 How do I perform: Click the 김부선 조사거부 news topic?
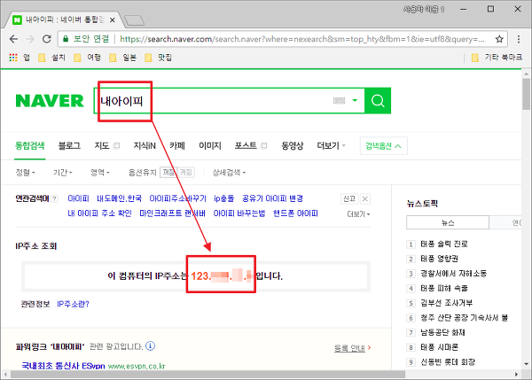point(447,303)
